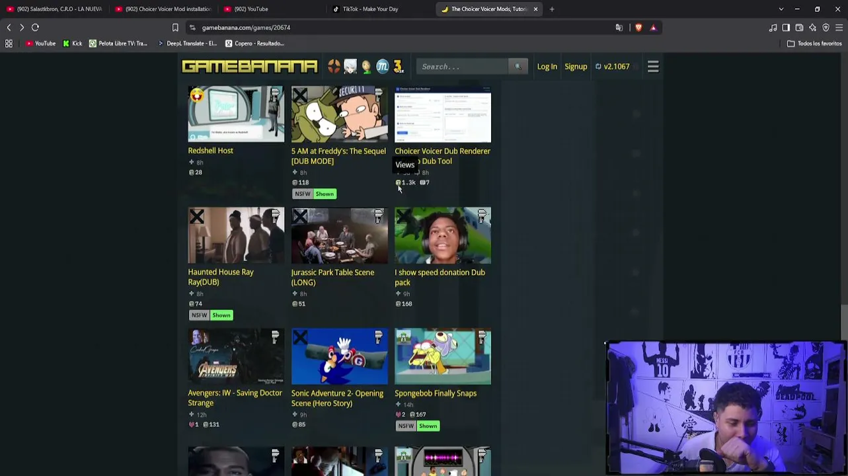Open a new browser tab
The width and height of the screenshot is (848, 476).
click(552, 9)
